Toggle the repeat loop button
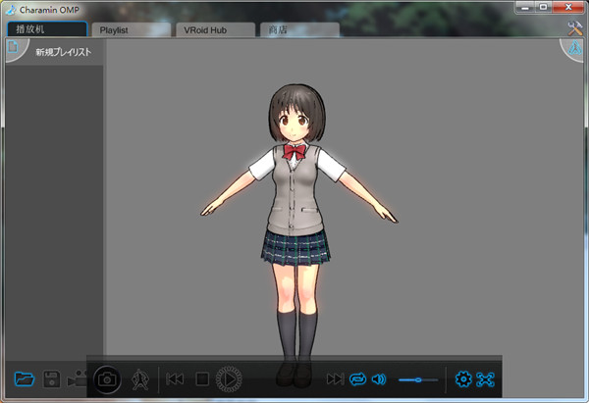 point(357,378)
